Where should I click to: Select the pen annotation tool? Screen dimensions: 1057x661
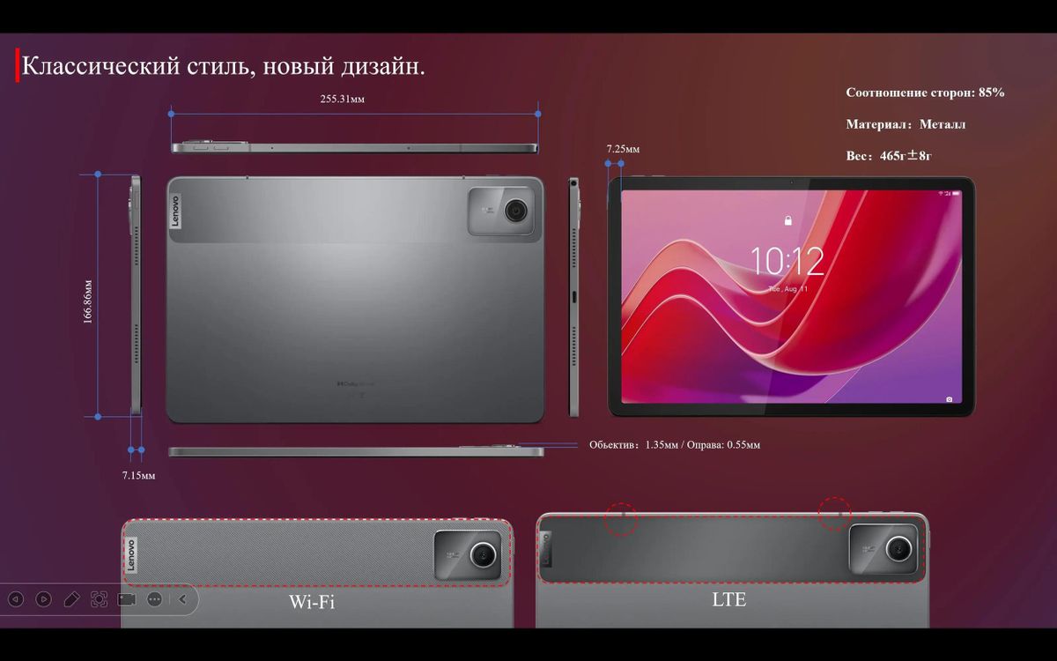click(x=71, y=599)
